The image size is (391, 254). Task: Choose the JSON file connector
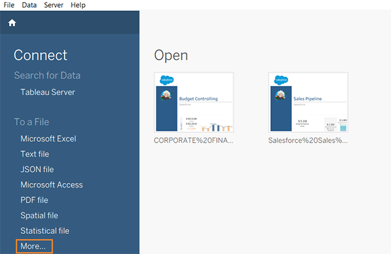(37, 169)
